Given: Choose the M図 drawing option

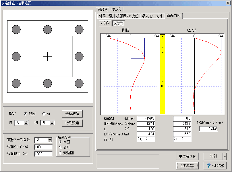Looking at the screenshot, I should click(60, 142).
